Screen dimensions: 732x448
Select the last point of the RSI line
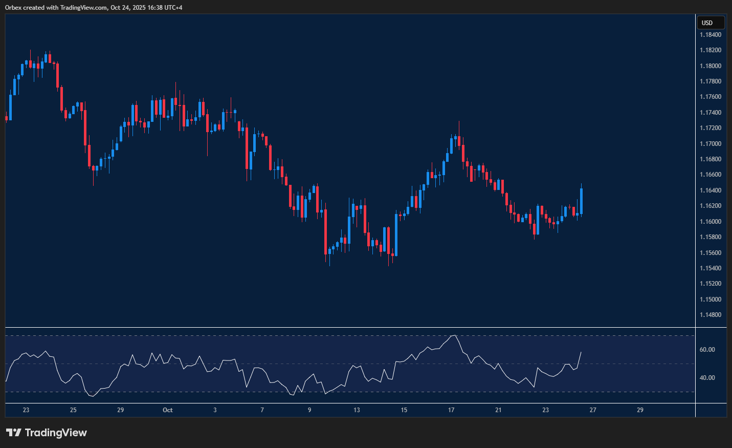[581, 352]
